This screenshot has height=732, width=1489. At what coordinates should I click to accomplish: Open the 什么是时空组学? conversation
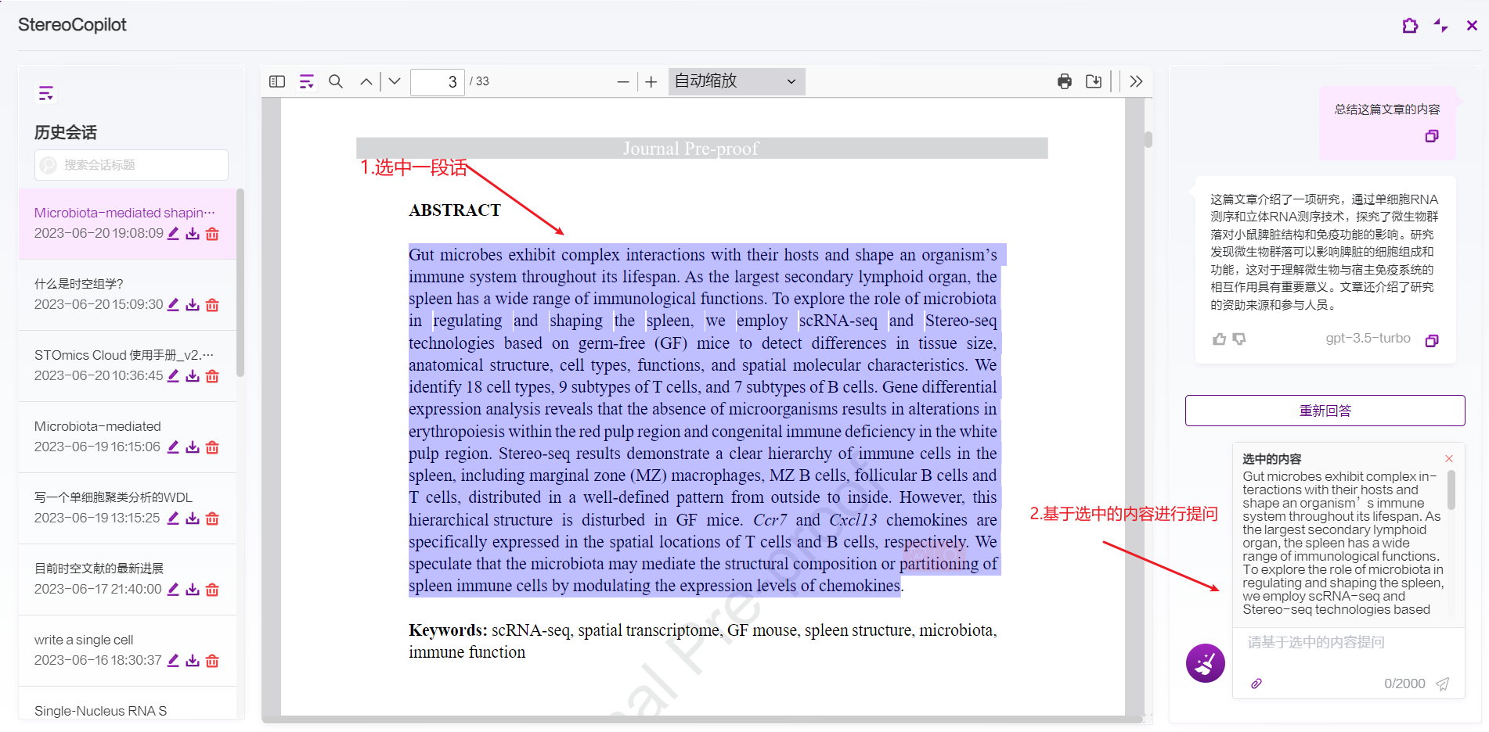(79, 284)
